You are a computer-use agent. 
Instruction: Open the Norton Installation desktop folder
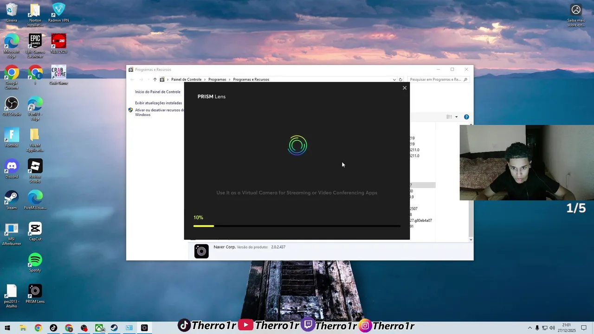click(35, 15)
